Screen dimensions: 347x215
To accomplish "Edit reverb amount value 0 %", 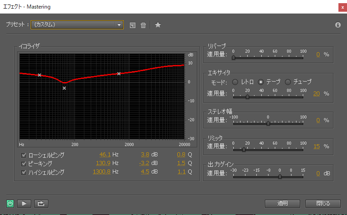I will point(318,55).
